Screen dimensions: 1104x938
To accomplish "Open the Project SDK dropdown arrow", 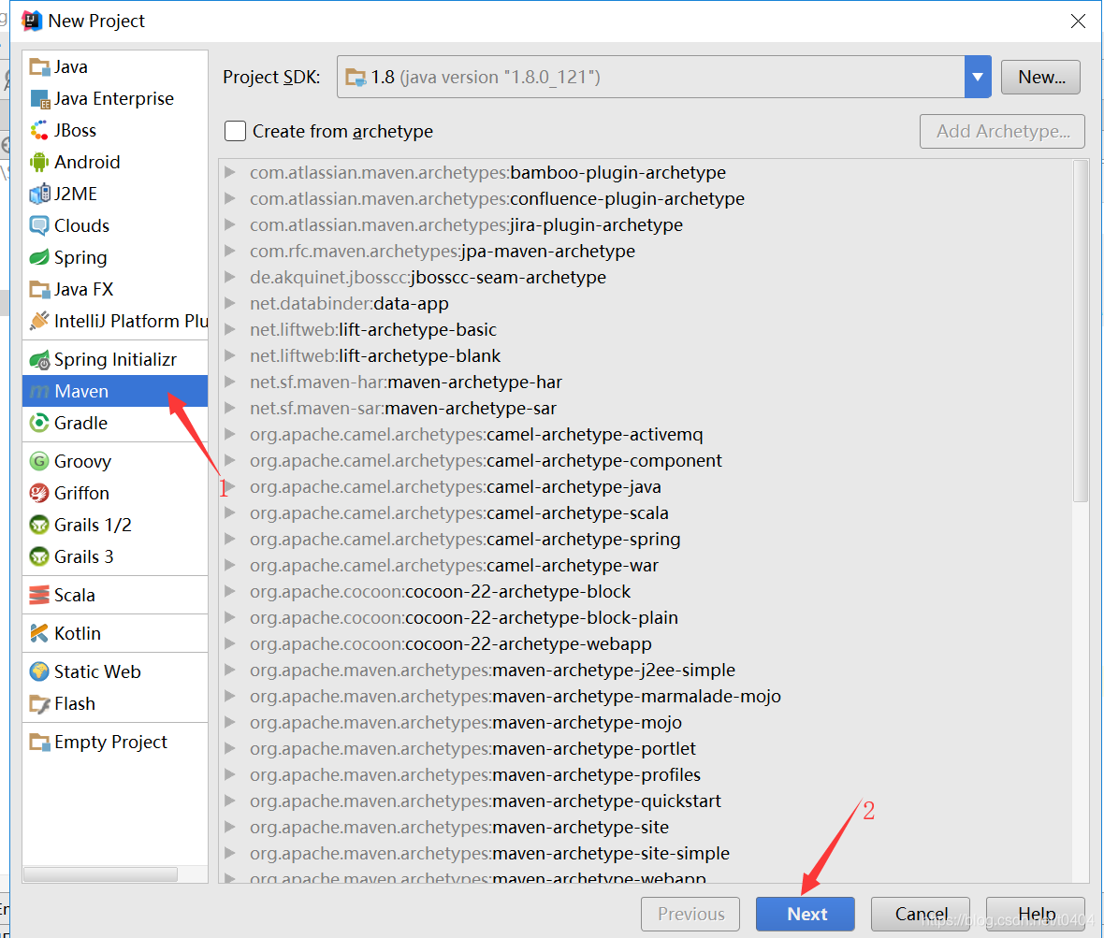I will [978, 77].
